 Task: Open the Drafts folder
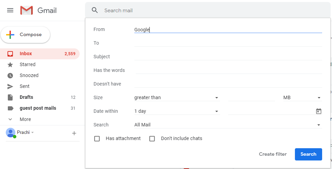click(x=40, y=97)
